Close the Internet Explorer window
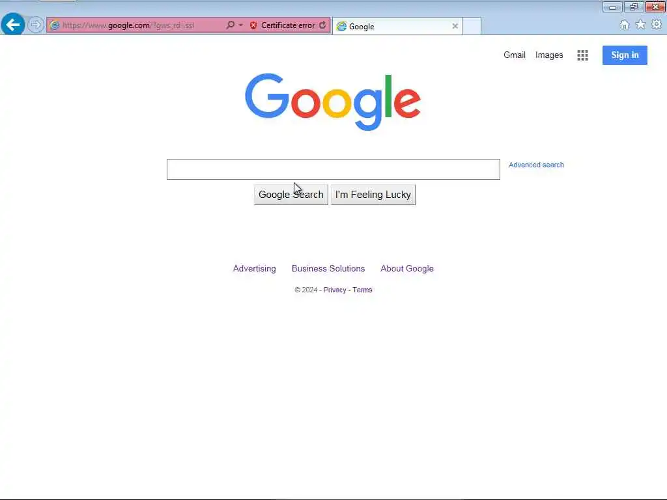 [655, 7]
